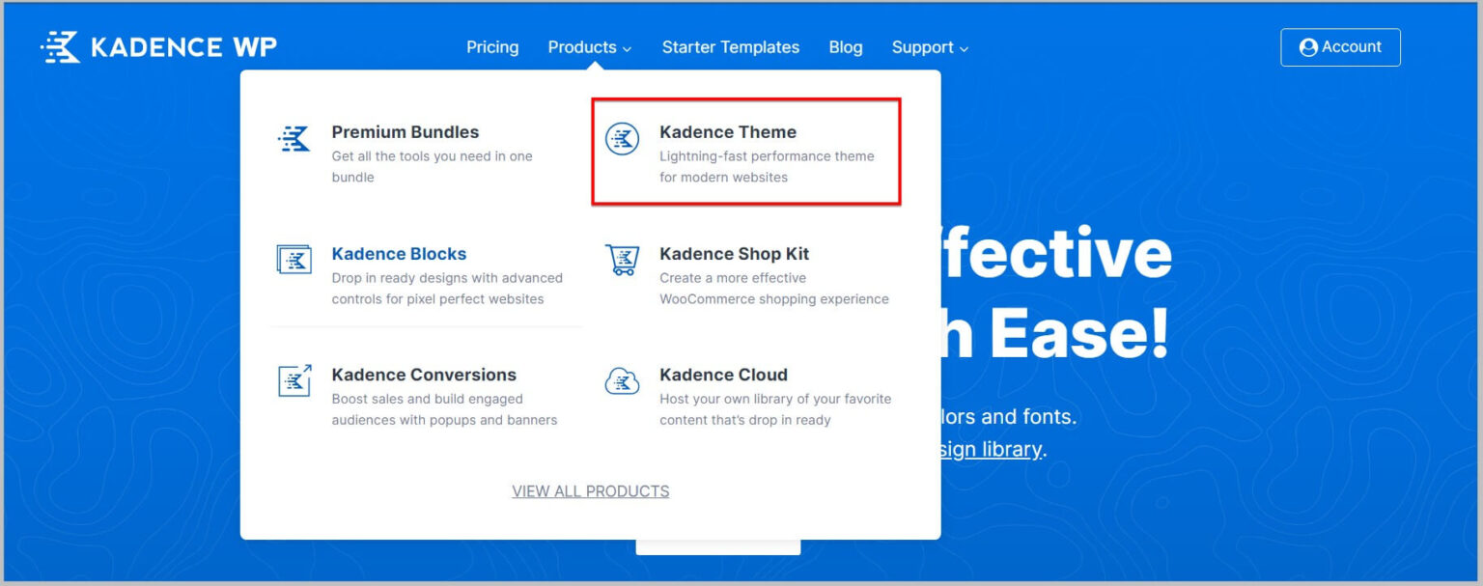
Task: Click the Kadence Cloud icon
Action: click(621, 380)
